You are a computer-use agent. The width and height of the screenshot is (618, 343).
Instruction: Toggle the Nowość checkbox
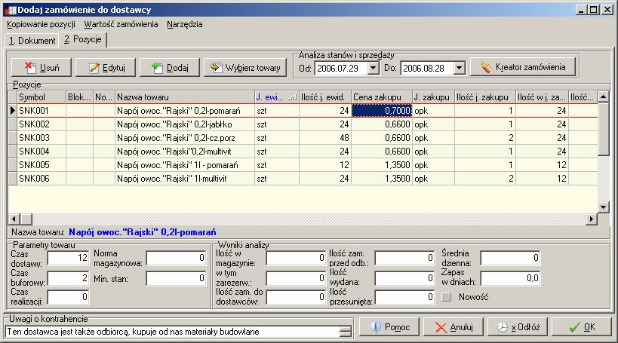click(x=446, y=297)
